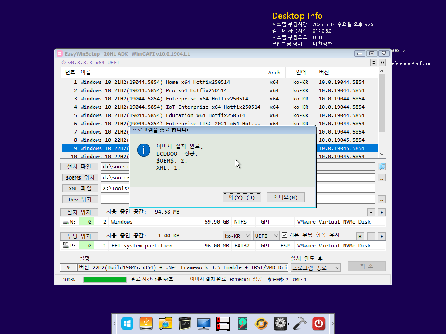Click the image list scroll up arrow
This screenshot has width=446, height=334.
click(382, 71)
